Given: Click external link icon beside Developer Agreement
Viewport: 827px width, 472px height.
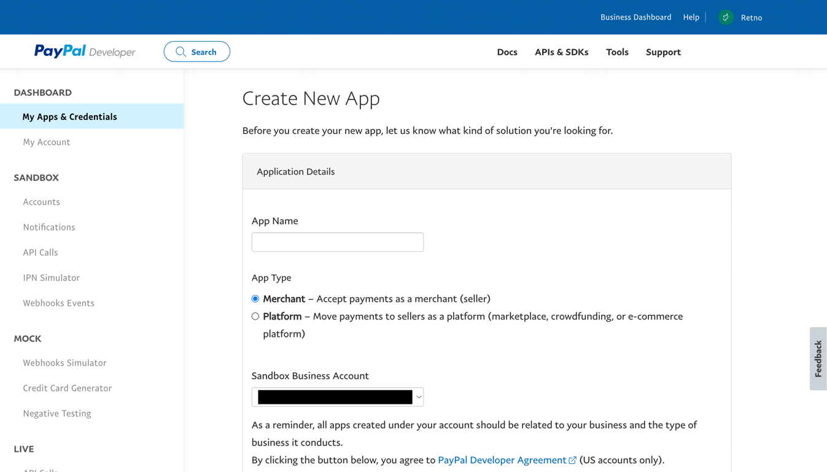Looking at the screenshot, I should coord(572,460).
